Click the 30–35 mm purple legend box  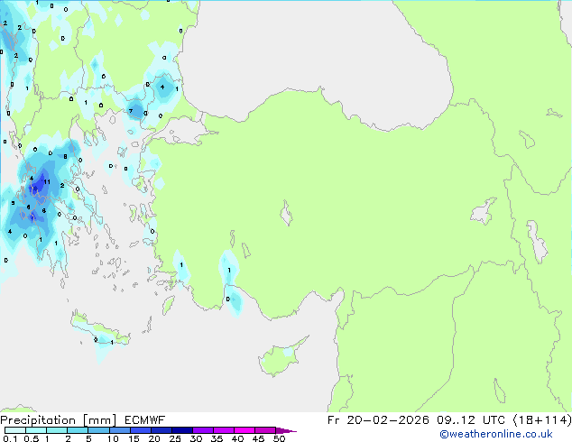point(203,430)
